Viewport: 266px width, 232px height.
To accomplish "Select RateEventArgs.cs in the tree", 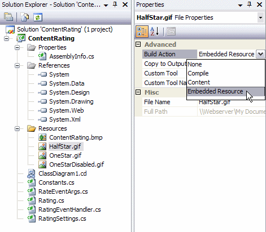I will [63, 191].
